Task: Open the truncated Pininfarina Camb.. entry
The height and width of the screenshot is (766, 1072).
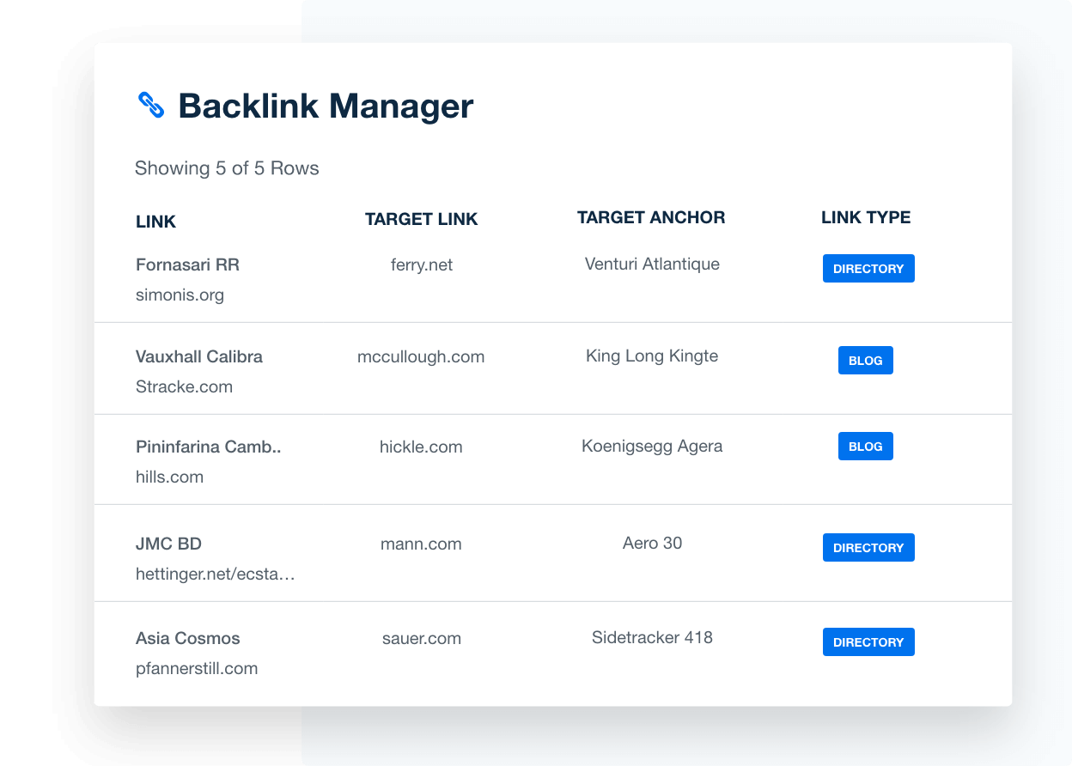Action: 208,447
